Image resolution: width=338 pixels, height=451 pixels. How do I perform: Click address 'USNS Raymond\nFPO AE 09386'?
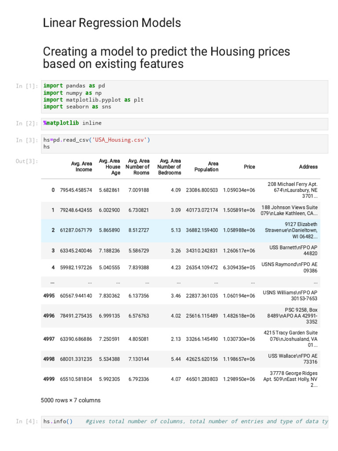coord(290,267)
